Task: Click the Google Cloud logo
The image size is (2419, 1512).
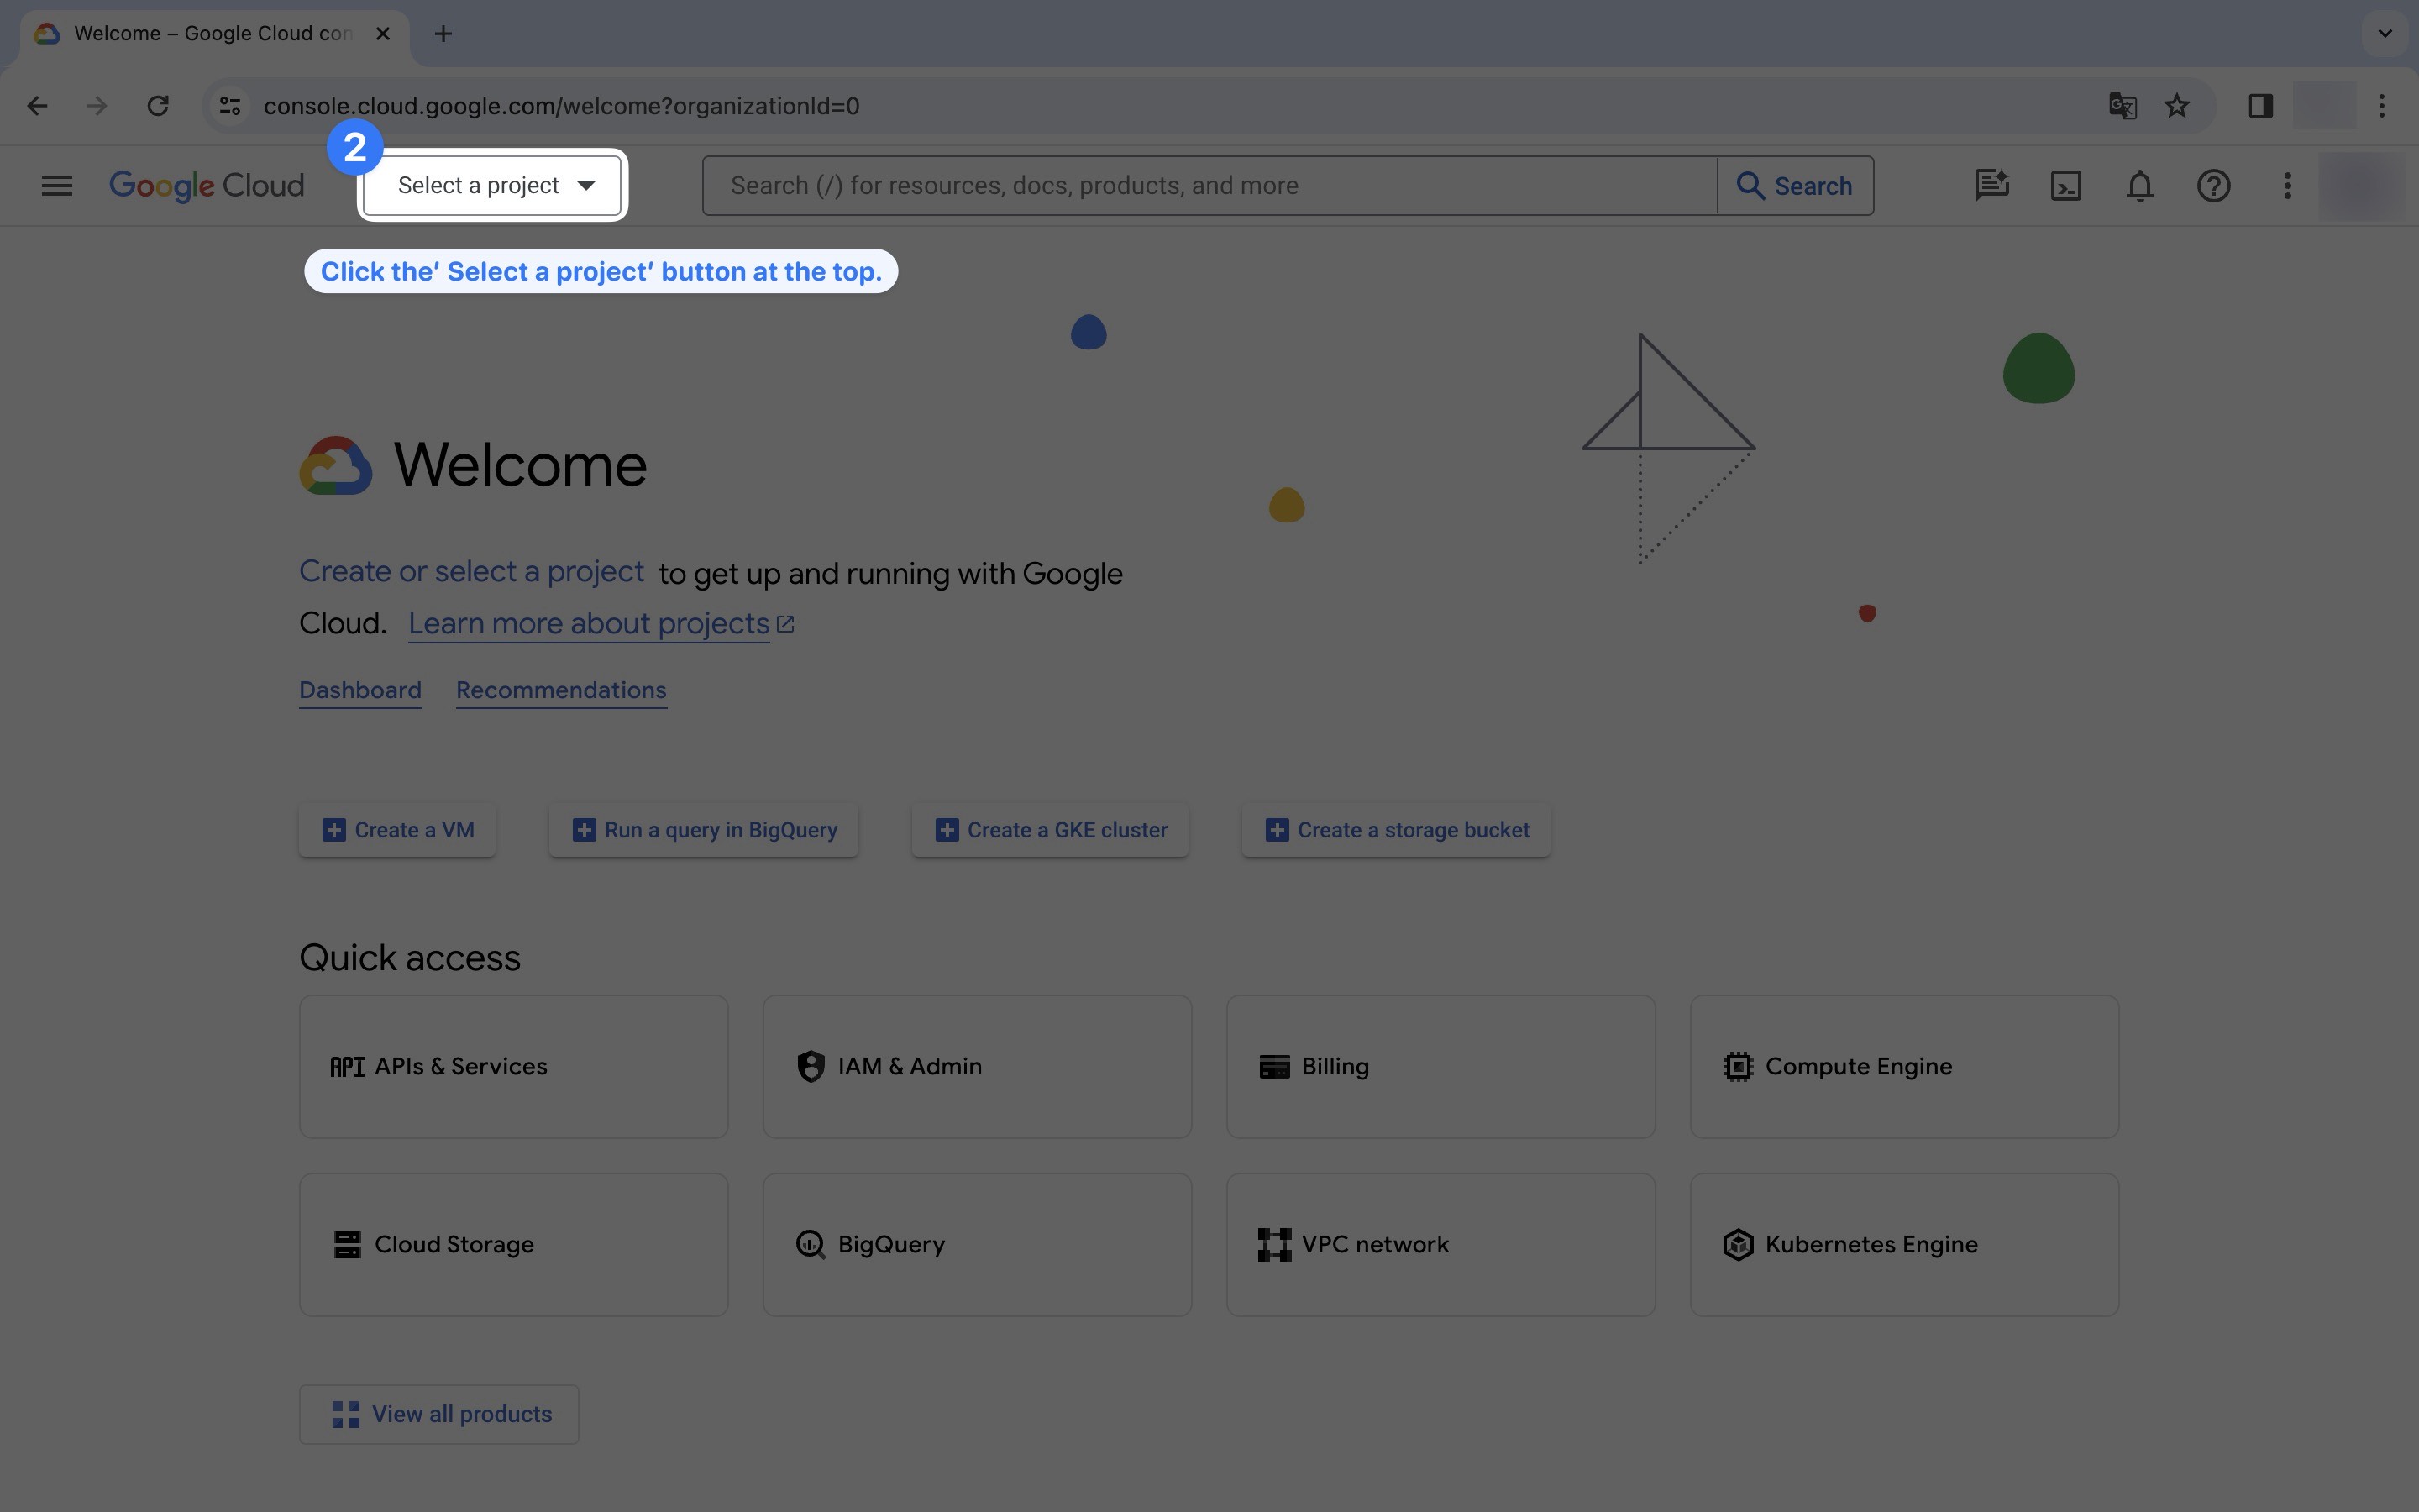Action: coord(207,186)
